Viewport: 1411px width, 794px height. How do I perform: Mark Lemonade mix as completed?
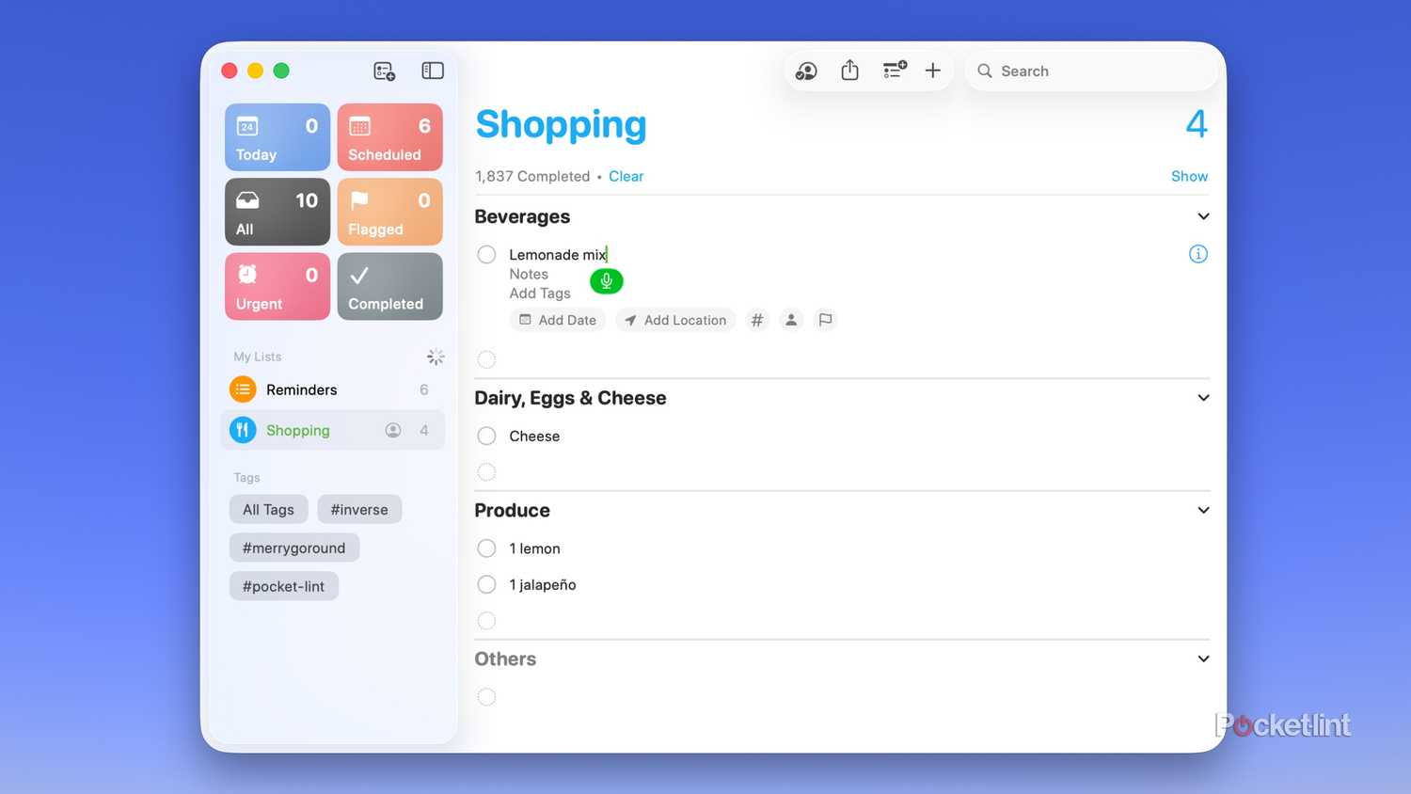click(x=486, y=255)
